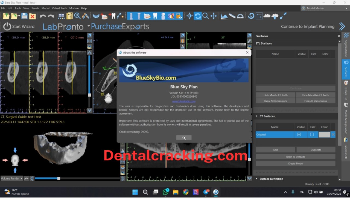Screen dimensions: 350x200
Task: Switch to the Model Manipulation side tab
Action: (346, 119)
